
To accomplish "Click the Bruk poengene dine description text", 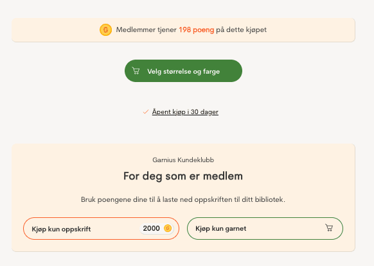I will point(183,199).
